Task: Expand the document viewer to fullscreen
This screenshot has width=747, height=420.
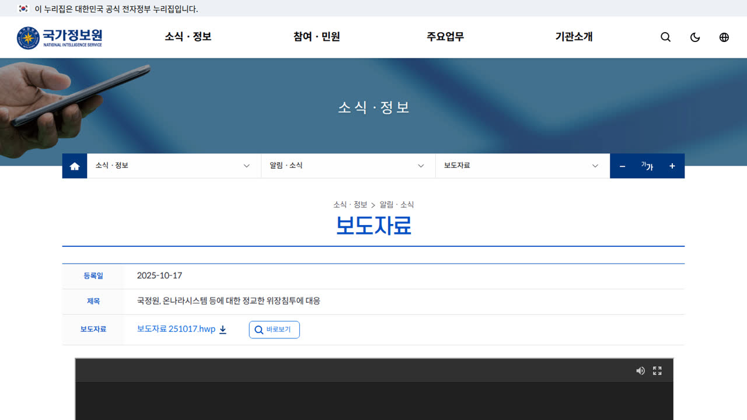Action: point(657,370)
